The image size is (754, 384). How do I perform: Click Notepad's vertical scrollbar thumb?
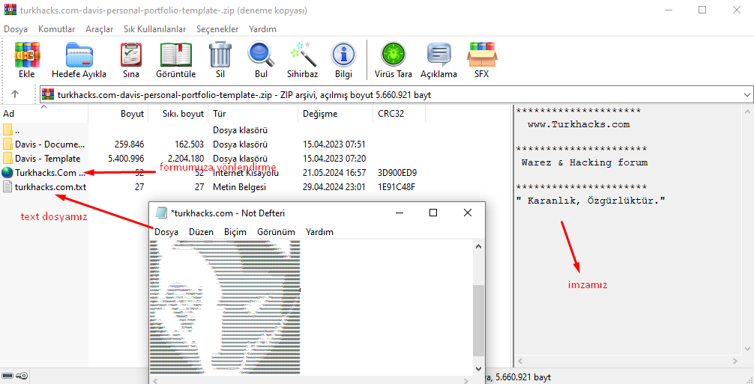[478, 320]
